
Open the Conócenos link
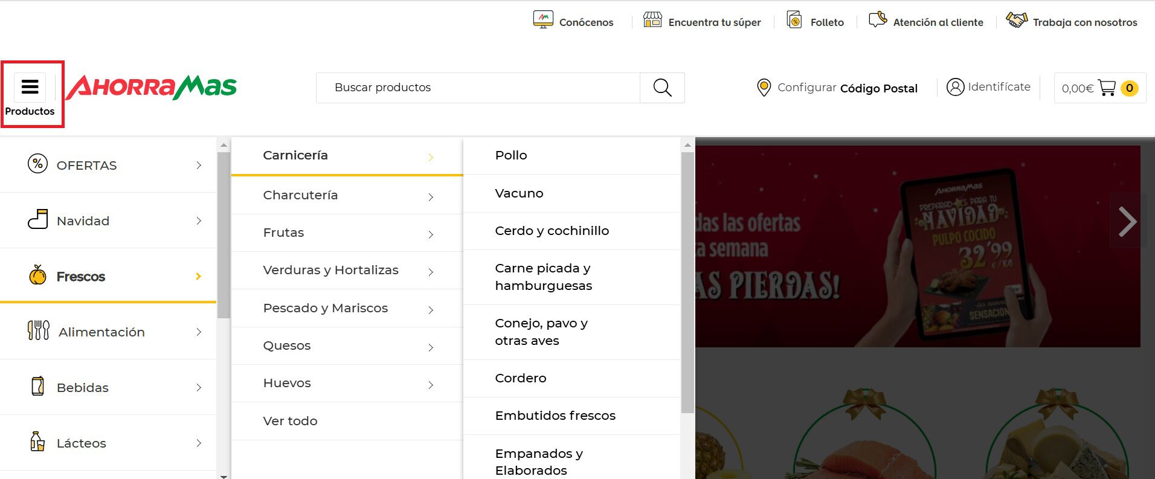(x=586, y=22)
